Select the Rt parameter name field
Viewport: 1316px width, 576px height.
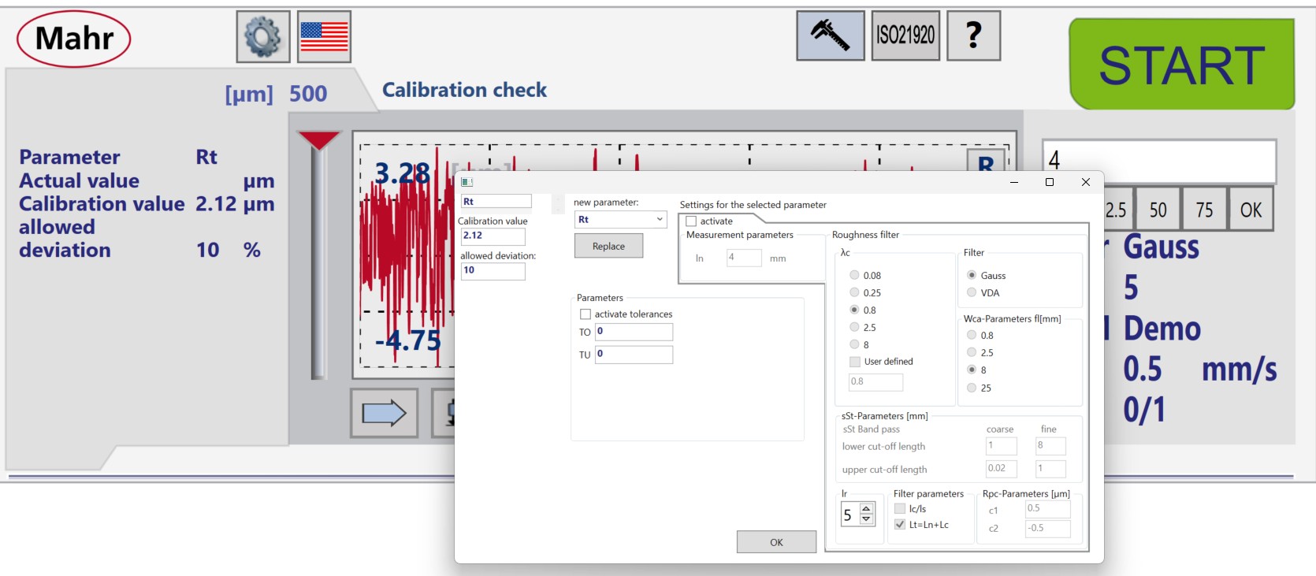click(496, 202)
